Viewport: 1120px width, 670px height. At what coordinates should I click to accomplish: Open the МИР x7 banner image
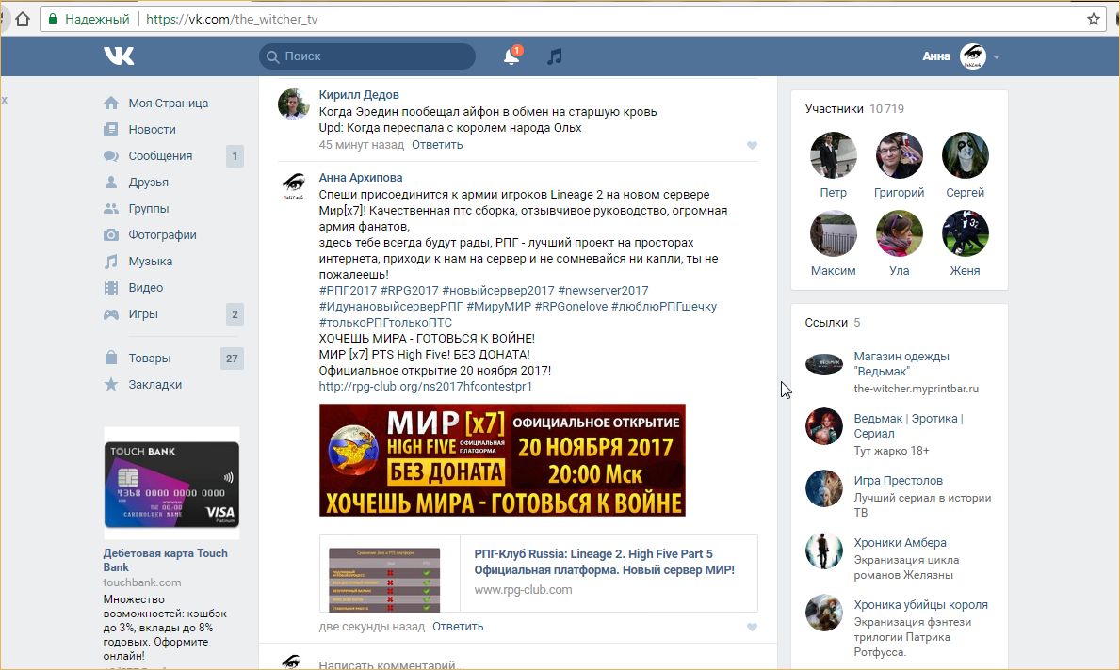point(502,460)
